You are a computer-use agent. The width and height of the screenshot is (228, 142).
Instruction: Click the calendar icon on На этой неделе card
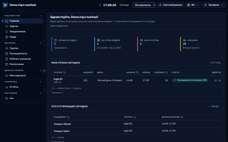click(98, 40)
